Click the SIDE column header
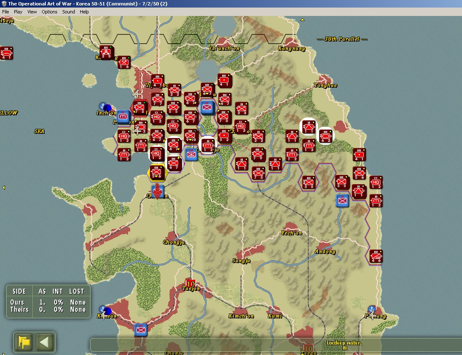This screenshot has width=462, height=355. tap(19, 291)
